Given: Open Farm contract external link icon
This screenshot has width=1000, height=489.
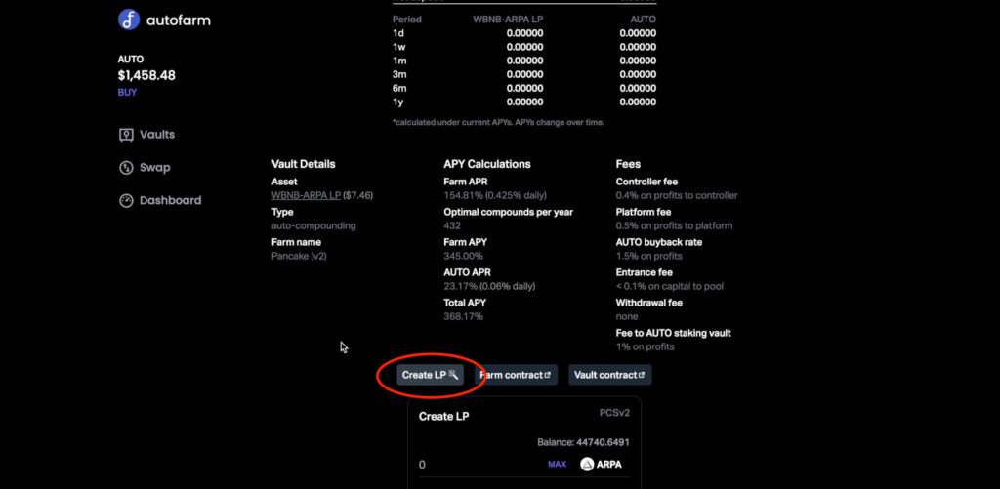Looking at the screenshot, I should [x=547, y=375].
